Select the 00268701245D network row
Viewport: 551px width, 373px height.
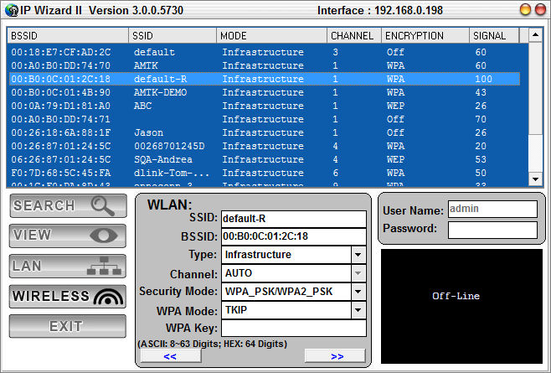coord(265,146)
